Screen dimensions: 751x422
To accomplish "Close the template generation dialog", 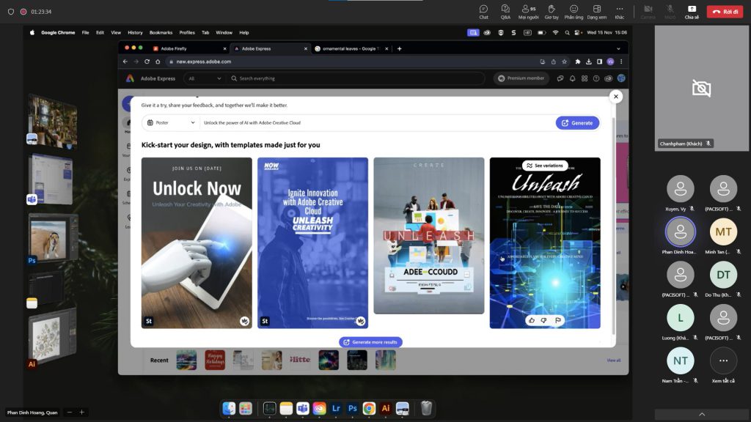I will [616, 97].
